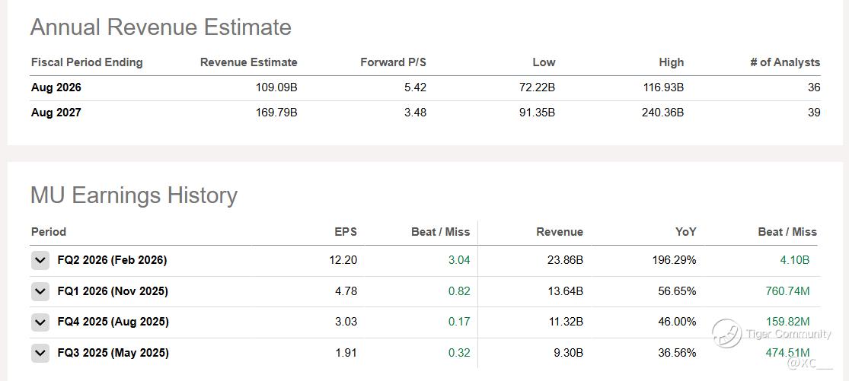The image size is (849, 381).
Task: Click the EPS column header
Action: 345,232
